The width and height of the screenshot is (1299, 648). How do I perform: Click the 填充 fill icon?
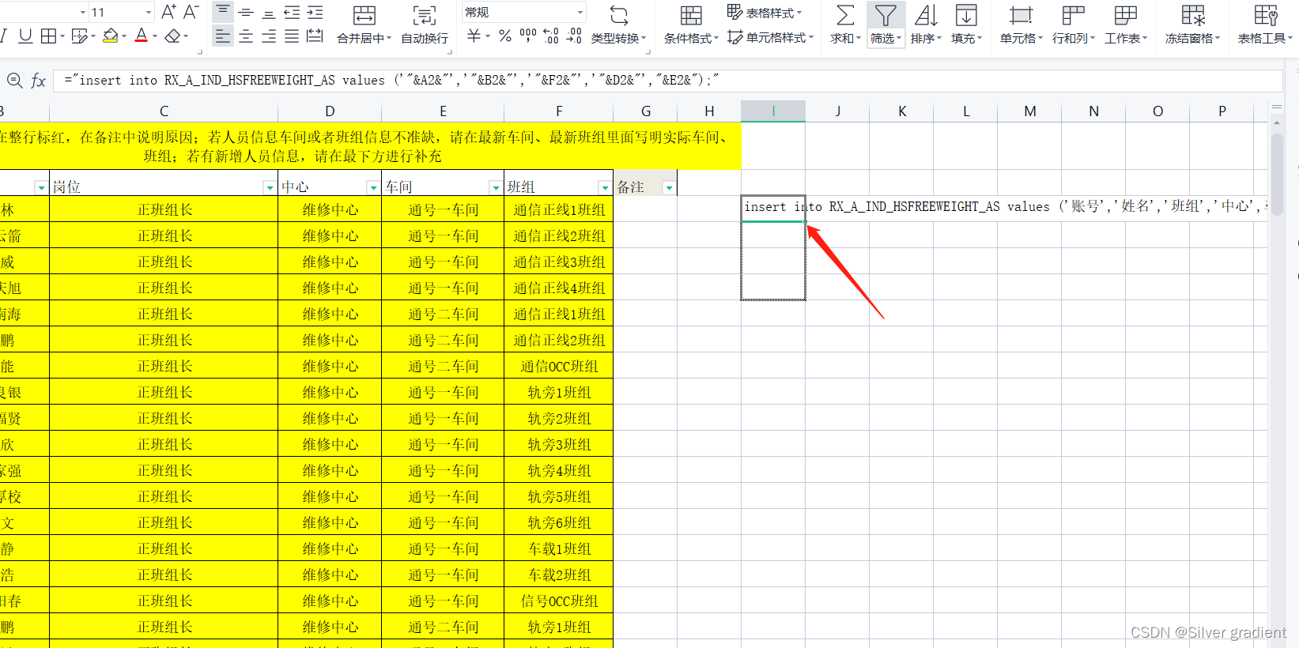coord(966,15)
